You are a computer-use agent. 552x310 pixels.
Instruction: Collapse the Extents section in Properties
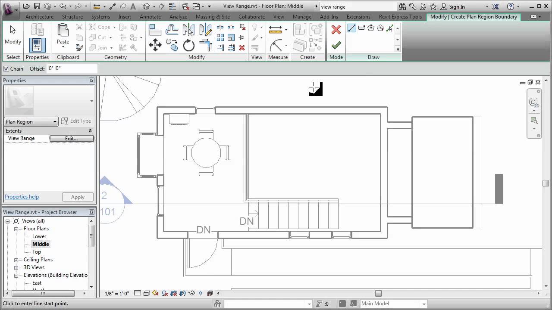point(90,130)
